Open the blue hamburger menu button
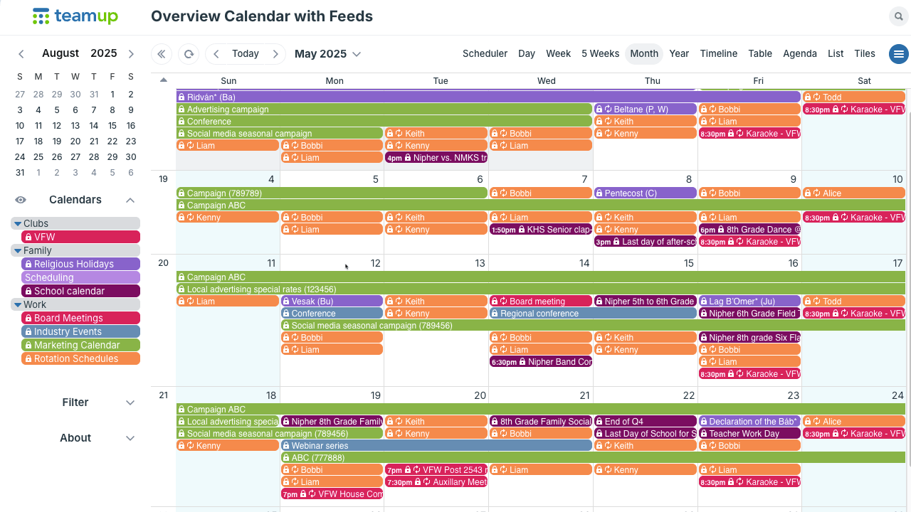This screenshot has height=512, width=911. tap(899, 54)
